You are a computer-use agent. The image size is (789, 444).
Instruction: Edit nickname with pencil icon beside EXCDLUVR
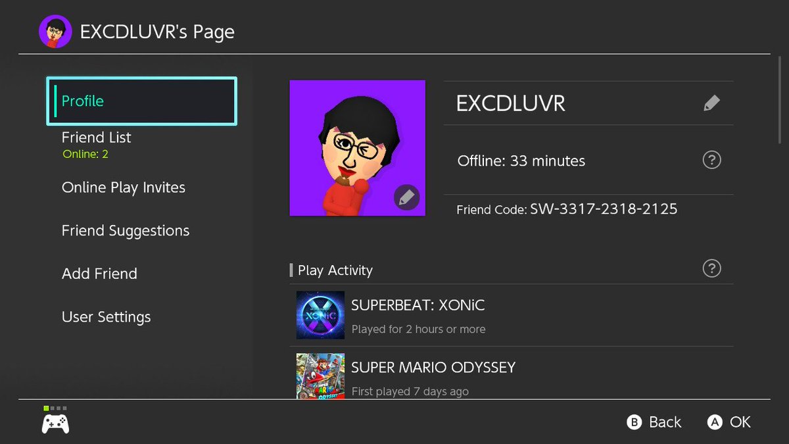[x=711, y=103]
